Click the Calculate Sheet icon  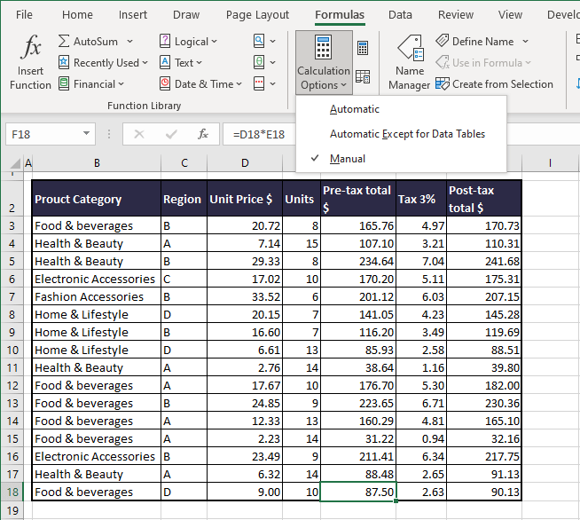pos(363,77)
